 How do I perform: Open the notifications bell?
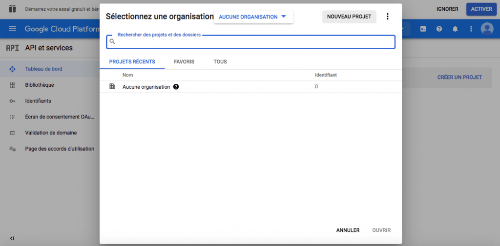pyautogui.click(x=455, y=29)
